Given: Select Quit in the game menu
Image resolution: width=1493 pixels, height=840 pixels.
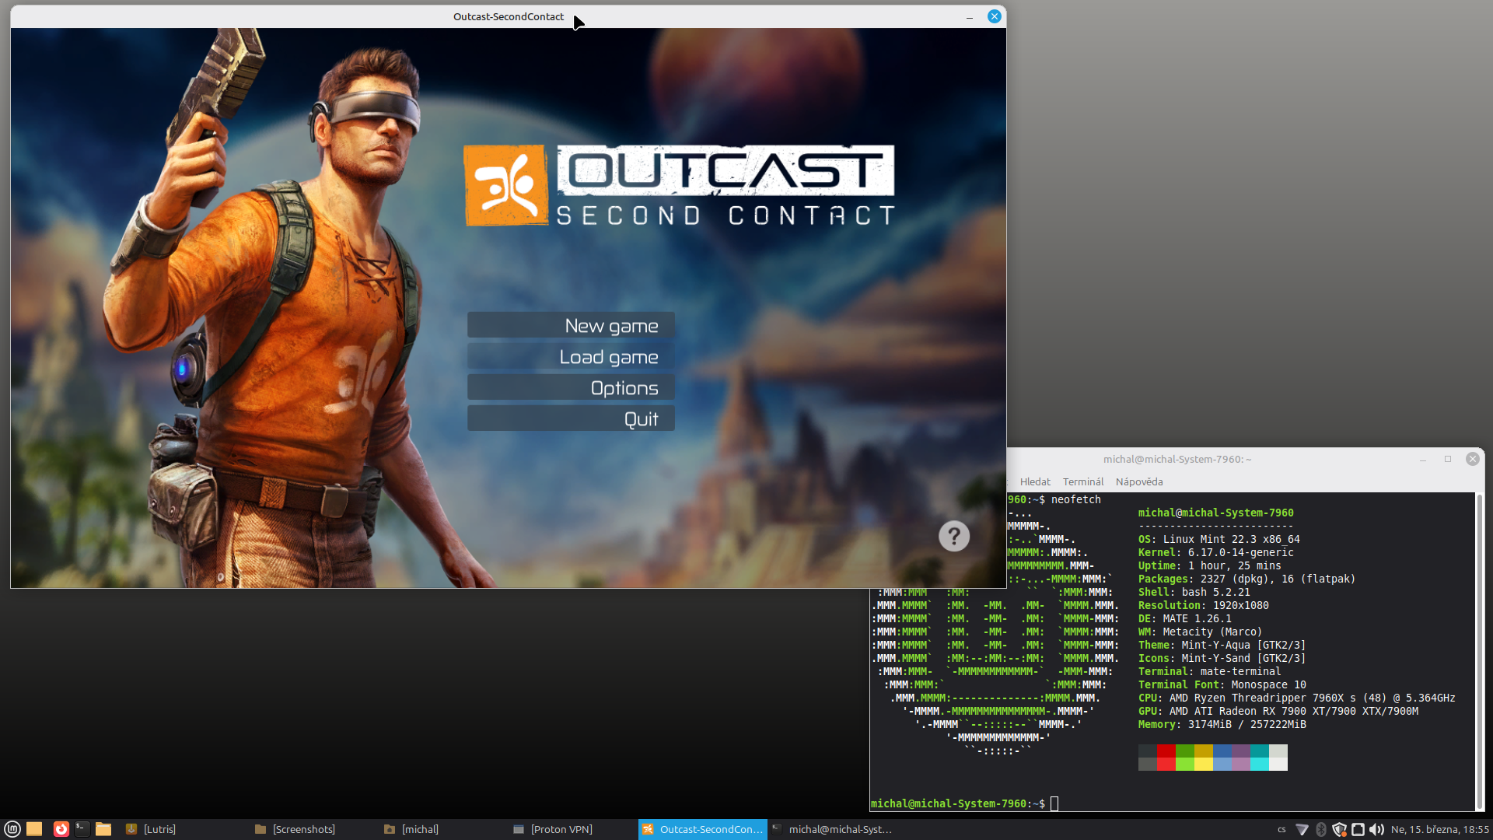Looking at the screenshot, I should (571, 418).
